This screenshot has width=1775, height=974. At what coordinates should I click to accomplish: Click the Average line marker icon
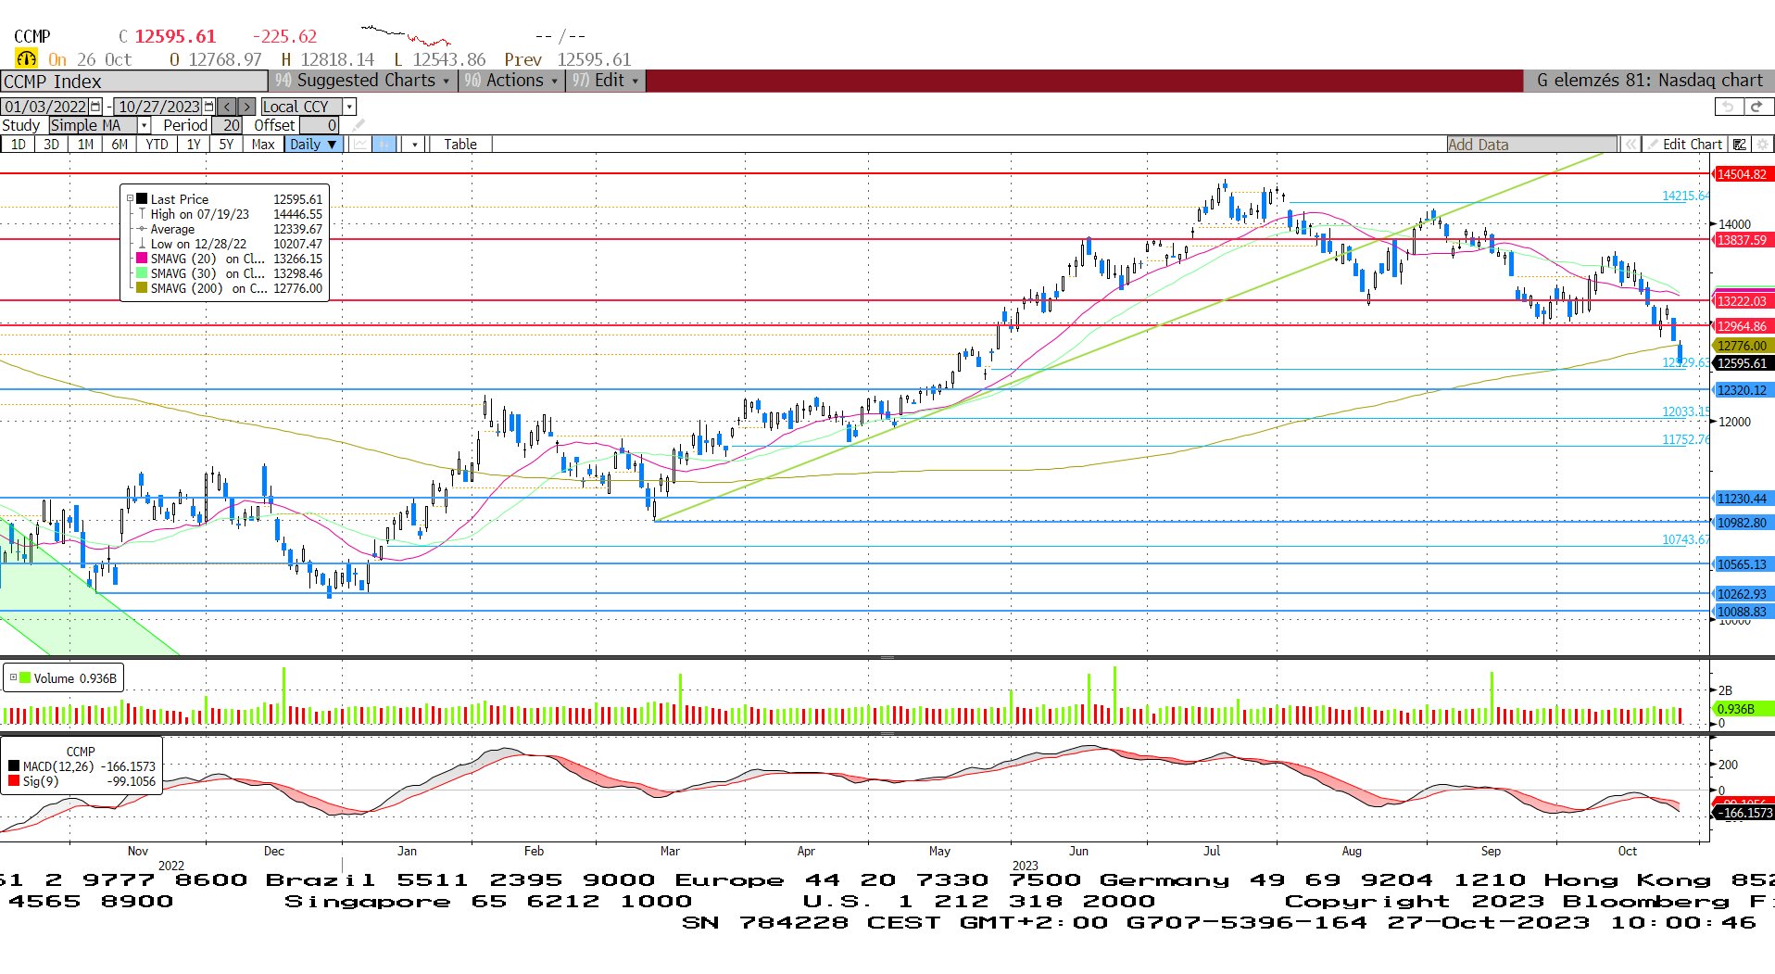click(142, 229)
